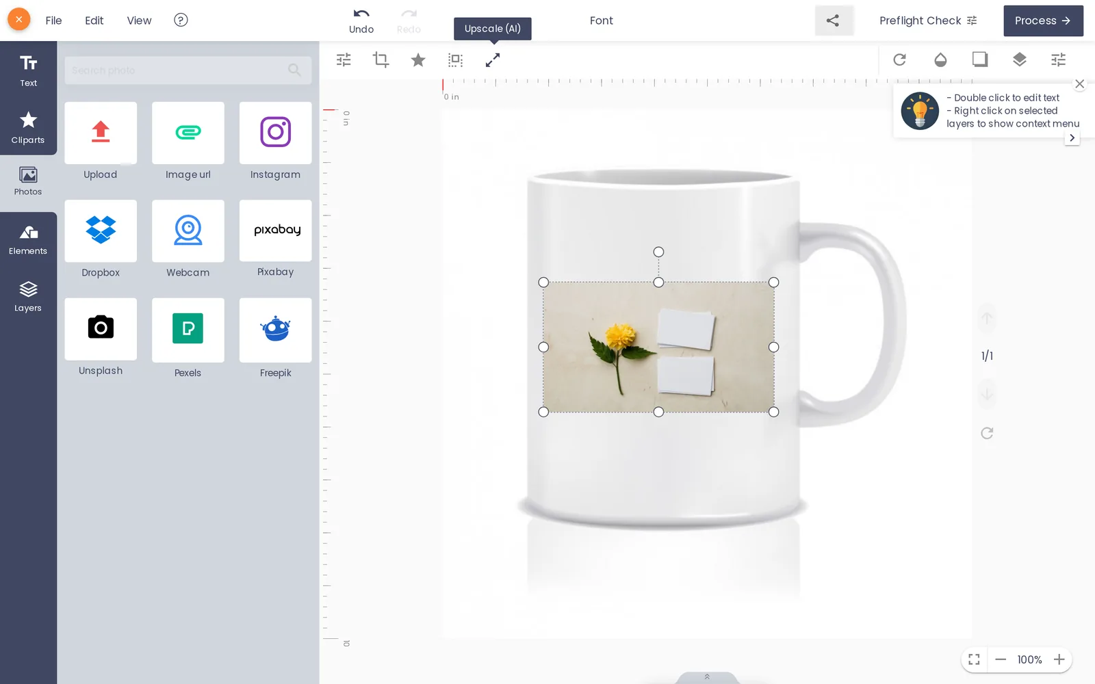1095x684 pixels.
Task: Select Dropbox as photo source
Action: coord(101,231)
